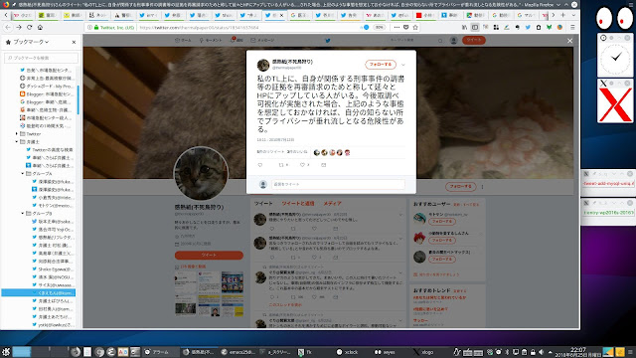Screen dimensions: 636x358
Task: Toggle the sidebar with the sidebar icon
Action: [x=475, y=27]
